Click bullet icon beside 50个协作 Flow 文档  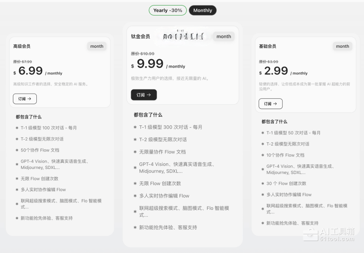coord(17,150)
